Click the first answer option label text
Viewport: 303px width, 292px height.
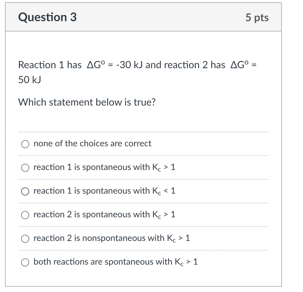[x=92, y=144]
